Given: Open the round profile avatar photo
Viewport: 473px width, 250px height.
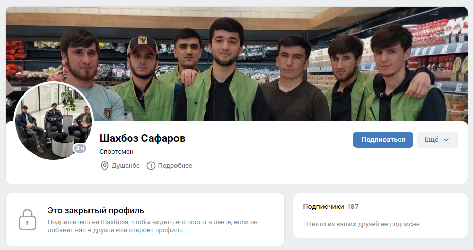Looking at the screenshot, I should point(53,120).
